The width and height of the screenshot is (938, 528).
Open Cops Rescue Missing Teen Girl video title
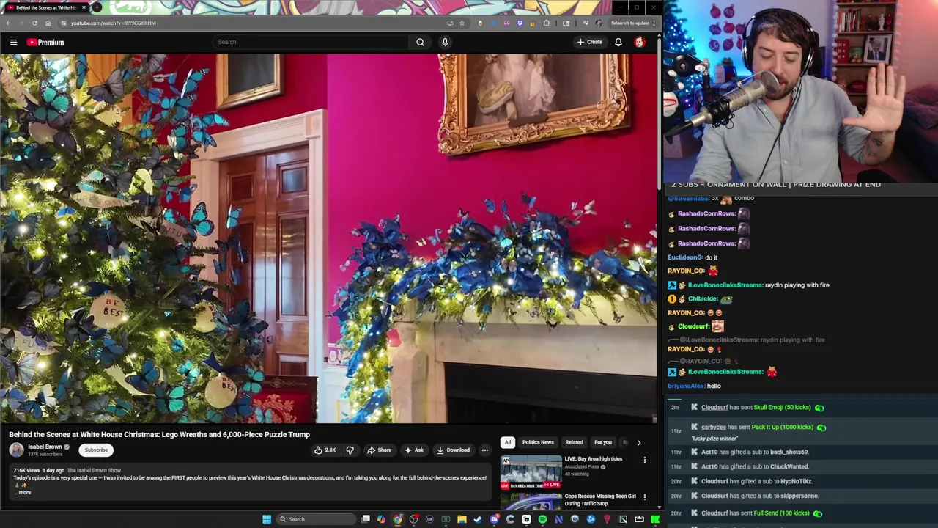tap(599, 499)
